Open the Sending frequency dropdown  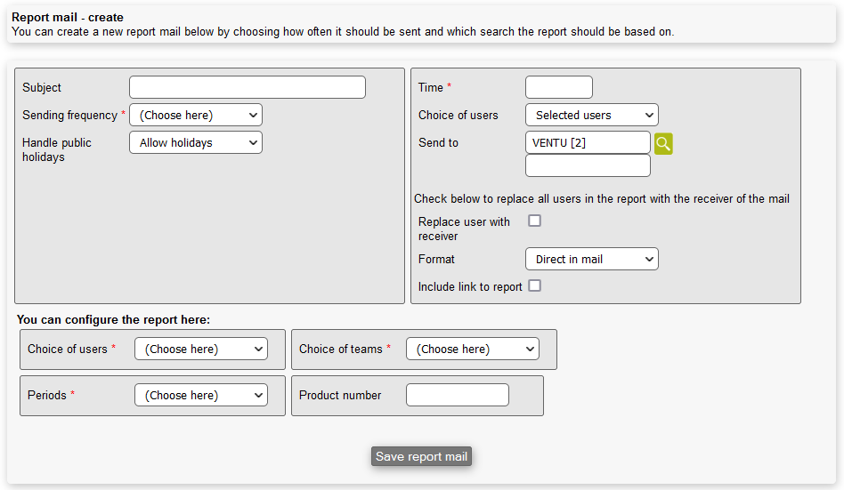196,115
